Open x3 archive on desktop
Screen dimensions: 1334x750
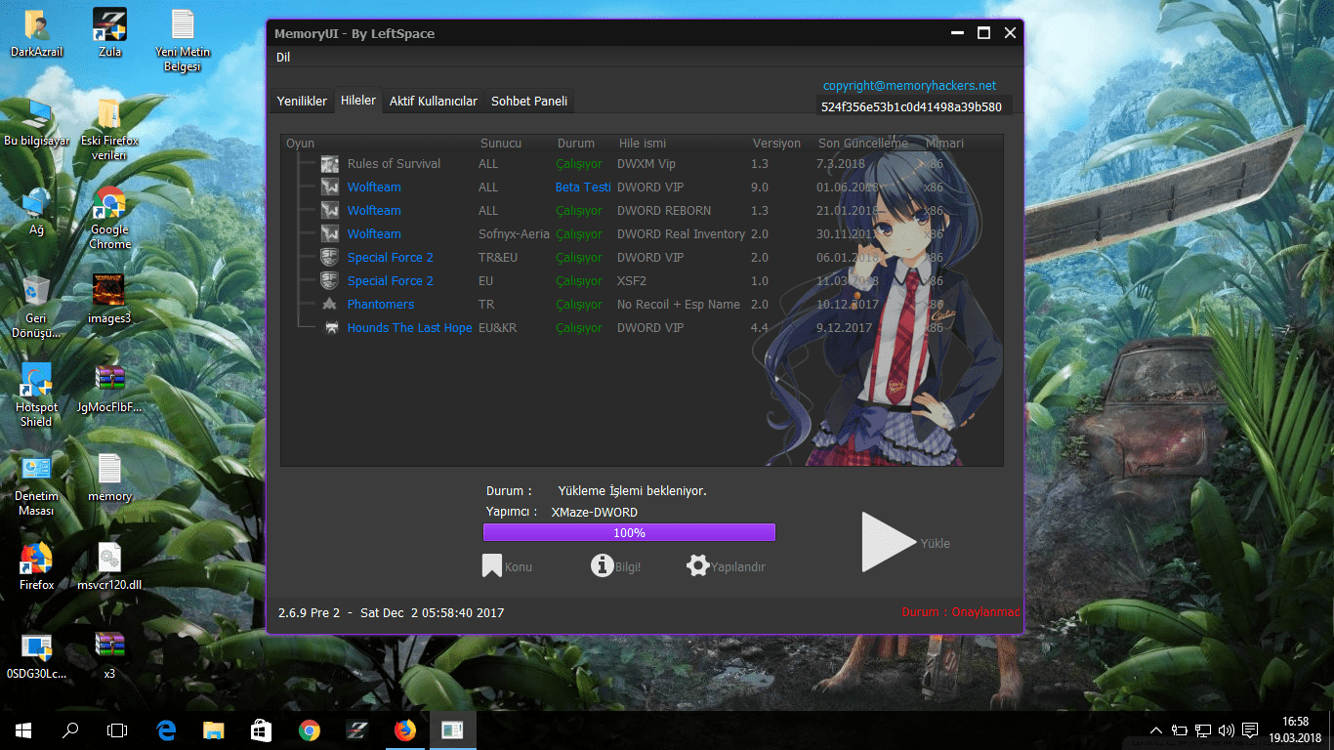[x=109, y=655]
